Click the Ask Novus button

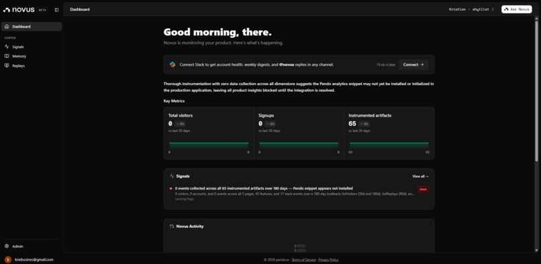click(x=517, y=9)
